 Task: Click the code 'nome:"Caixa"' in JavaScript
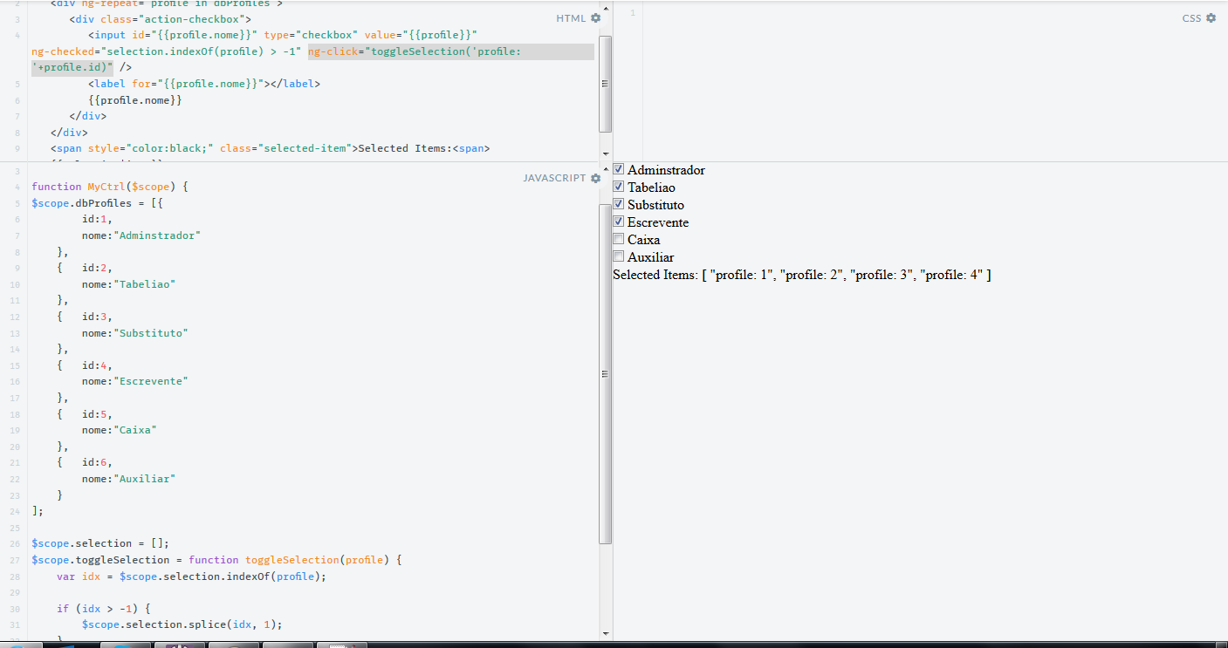[x=120, y=430]
